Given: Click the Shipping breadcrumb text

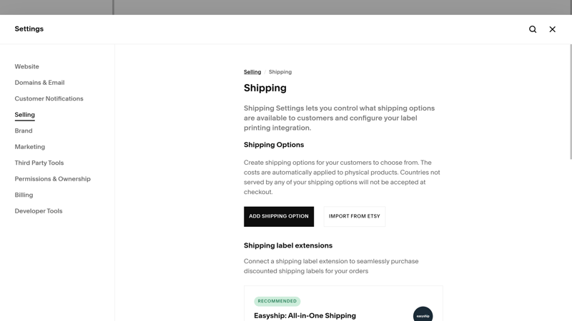Looking at the screenshot, I should pos(280,72).
